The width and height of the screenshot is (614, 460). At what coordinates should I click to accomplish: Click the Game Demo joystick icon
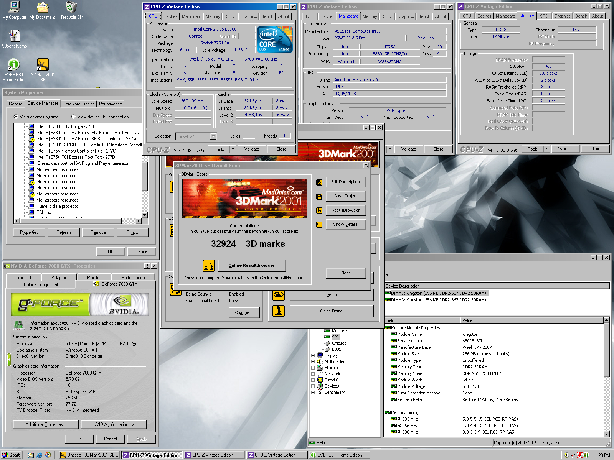[x=279, y=311]
